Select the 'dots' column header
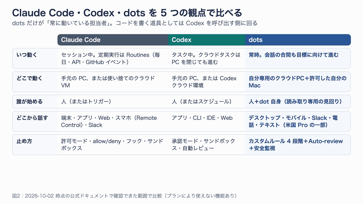 pos(298,40)
